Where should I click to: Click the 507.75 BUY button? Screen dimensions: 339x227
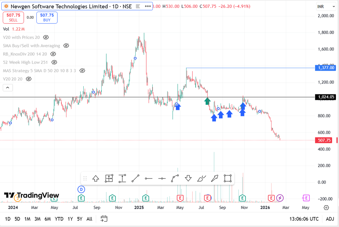pyautogui.click(x=47, y=17)
